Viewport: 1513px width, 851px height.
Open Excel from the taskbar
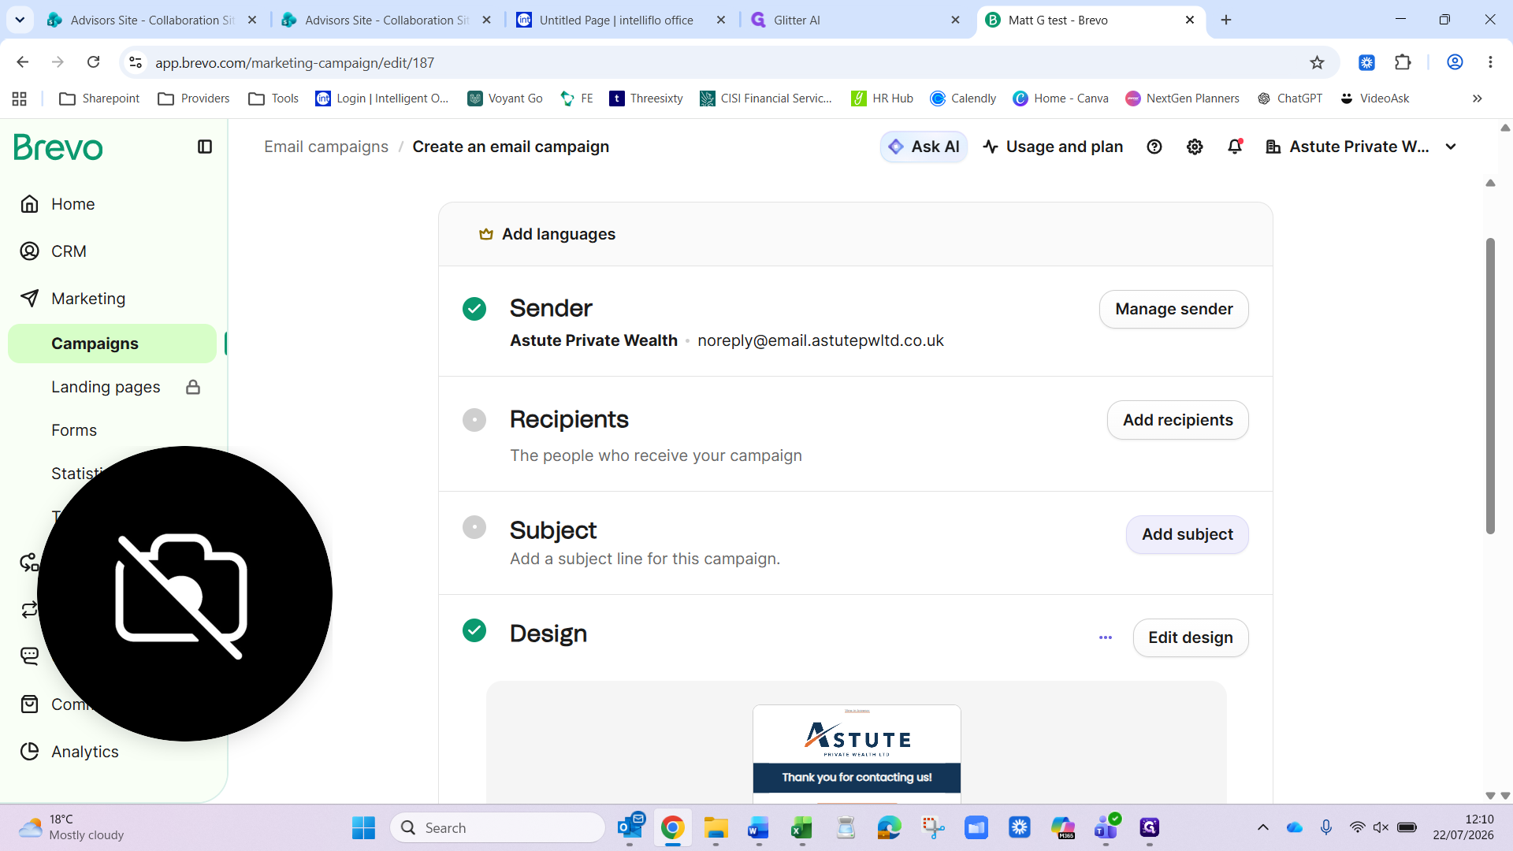801,827
